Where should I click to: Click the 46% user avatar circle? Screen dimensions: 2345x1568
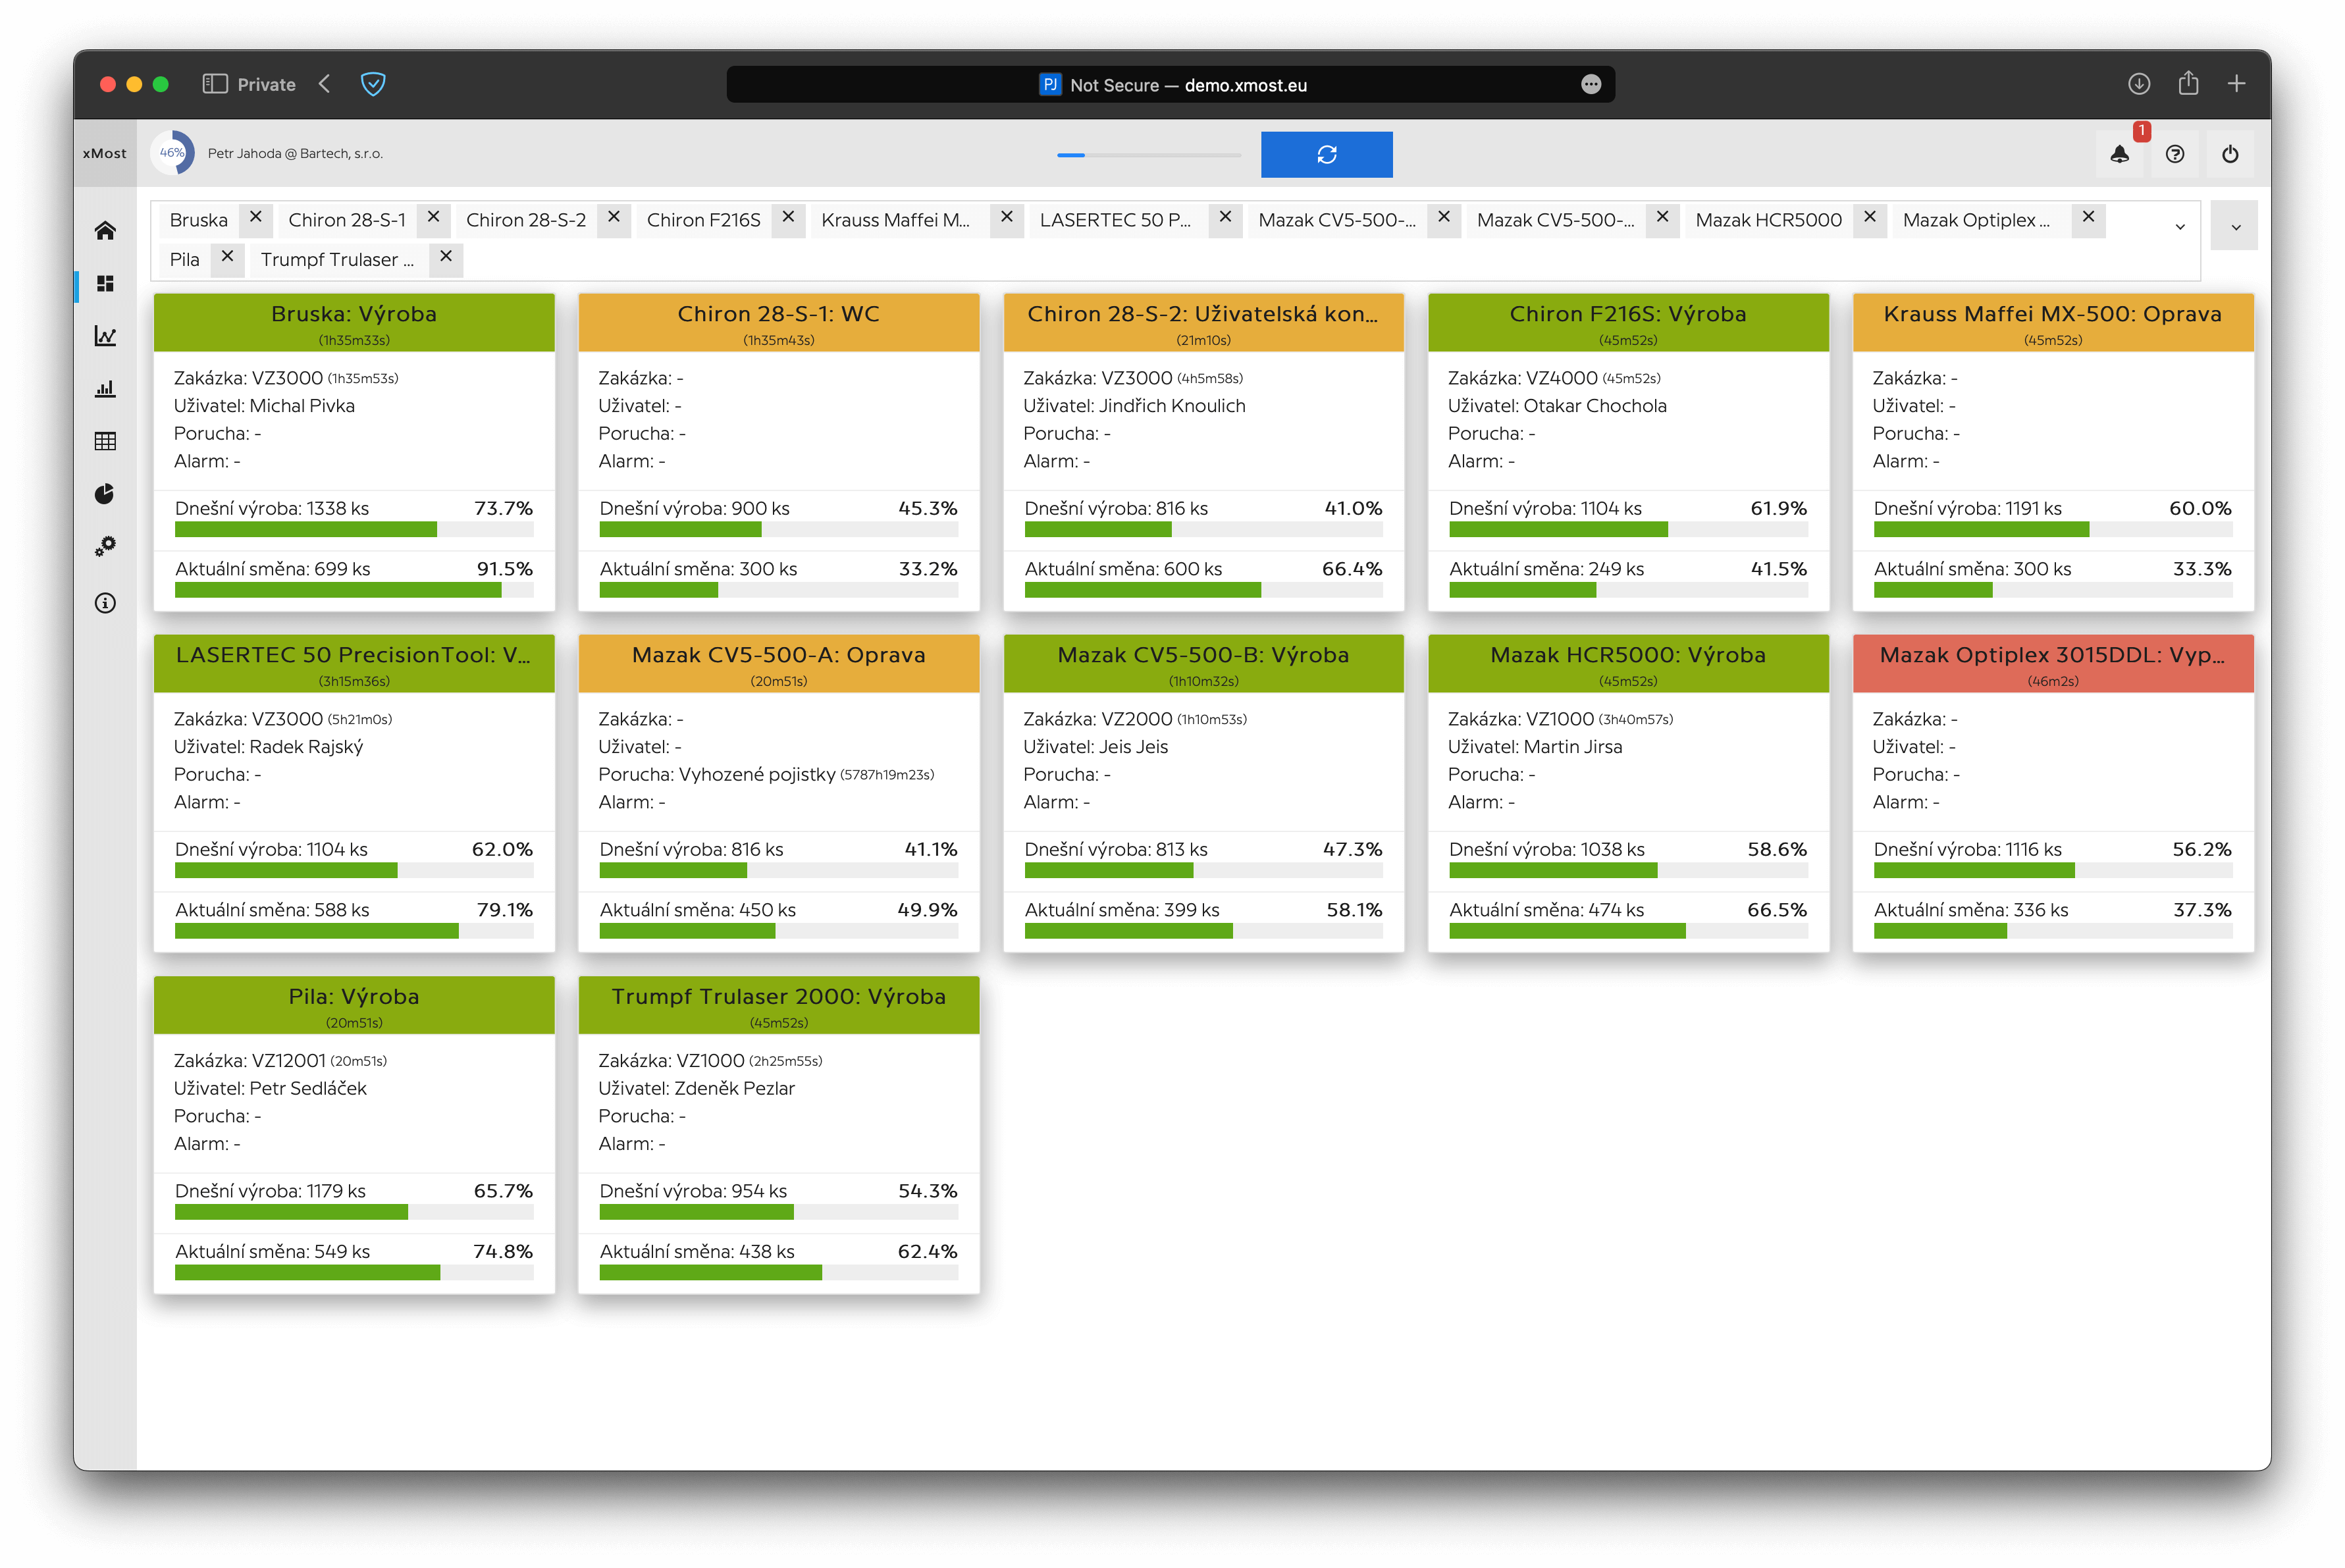coord(172,153)
